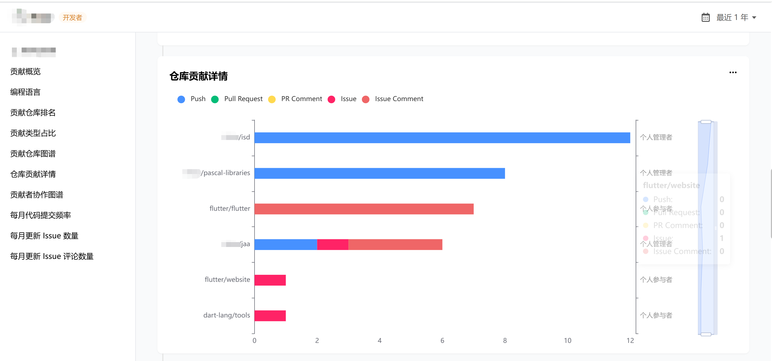Open the three-dot chart options menu
This screenshot has width=772, height=361.
(x=733, y=73)
